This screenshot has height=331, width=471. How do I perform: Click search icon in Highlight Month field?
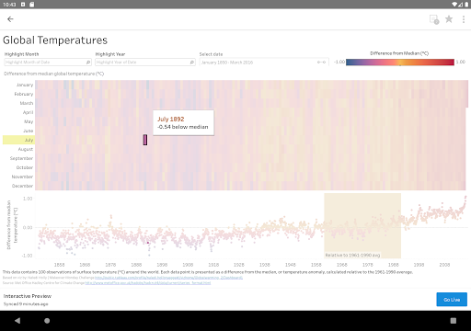88,63
